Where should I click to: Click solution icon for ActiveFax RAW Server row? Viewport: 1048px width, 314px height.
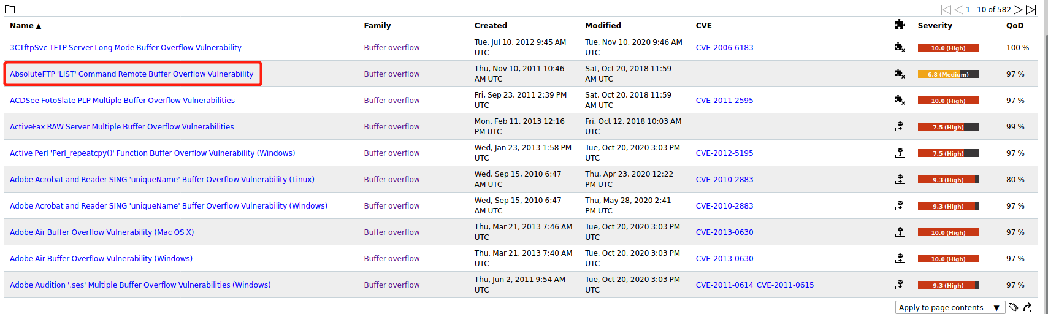pyautogui.click(x=900, y=126)
